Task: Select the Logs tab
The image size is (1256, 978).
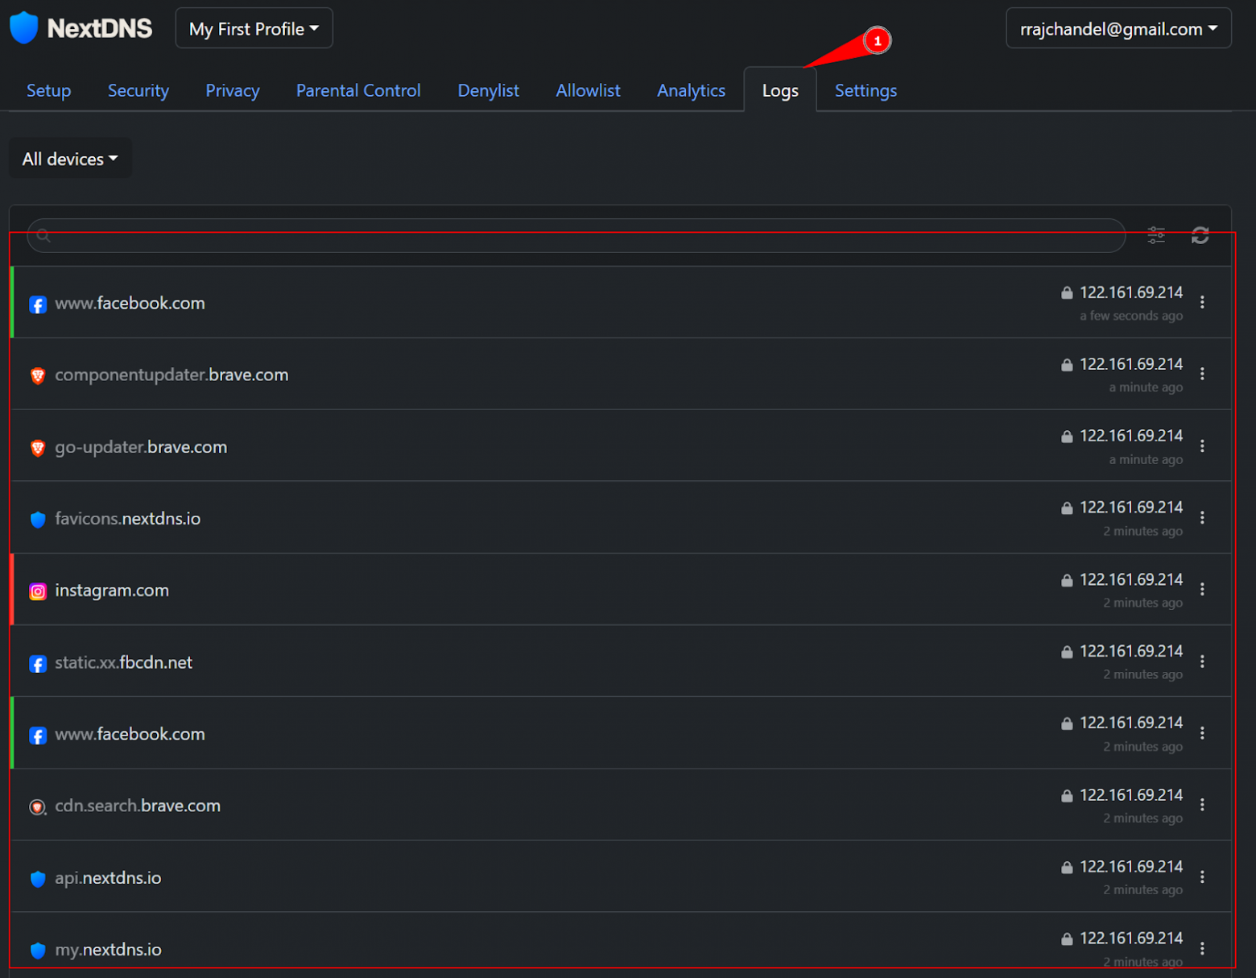Action: point(780,90)
